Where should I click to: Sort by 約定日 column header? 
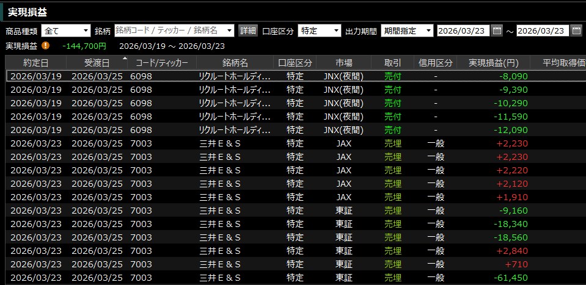pos(35,63)
